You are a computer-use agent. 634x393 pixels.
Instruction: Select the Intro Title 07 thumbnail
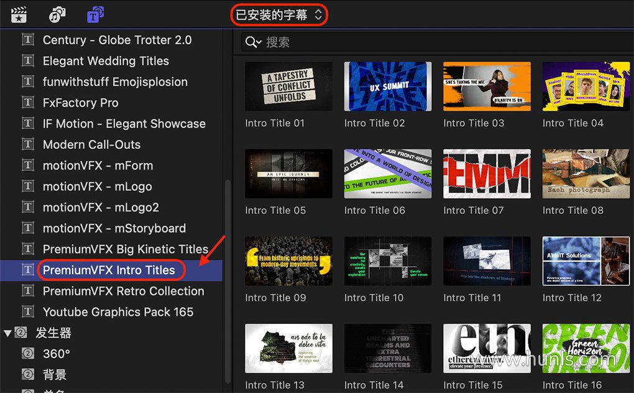pyautogui.click(x=487, y=173)
